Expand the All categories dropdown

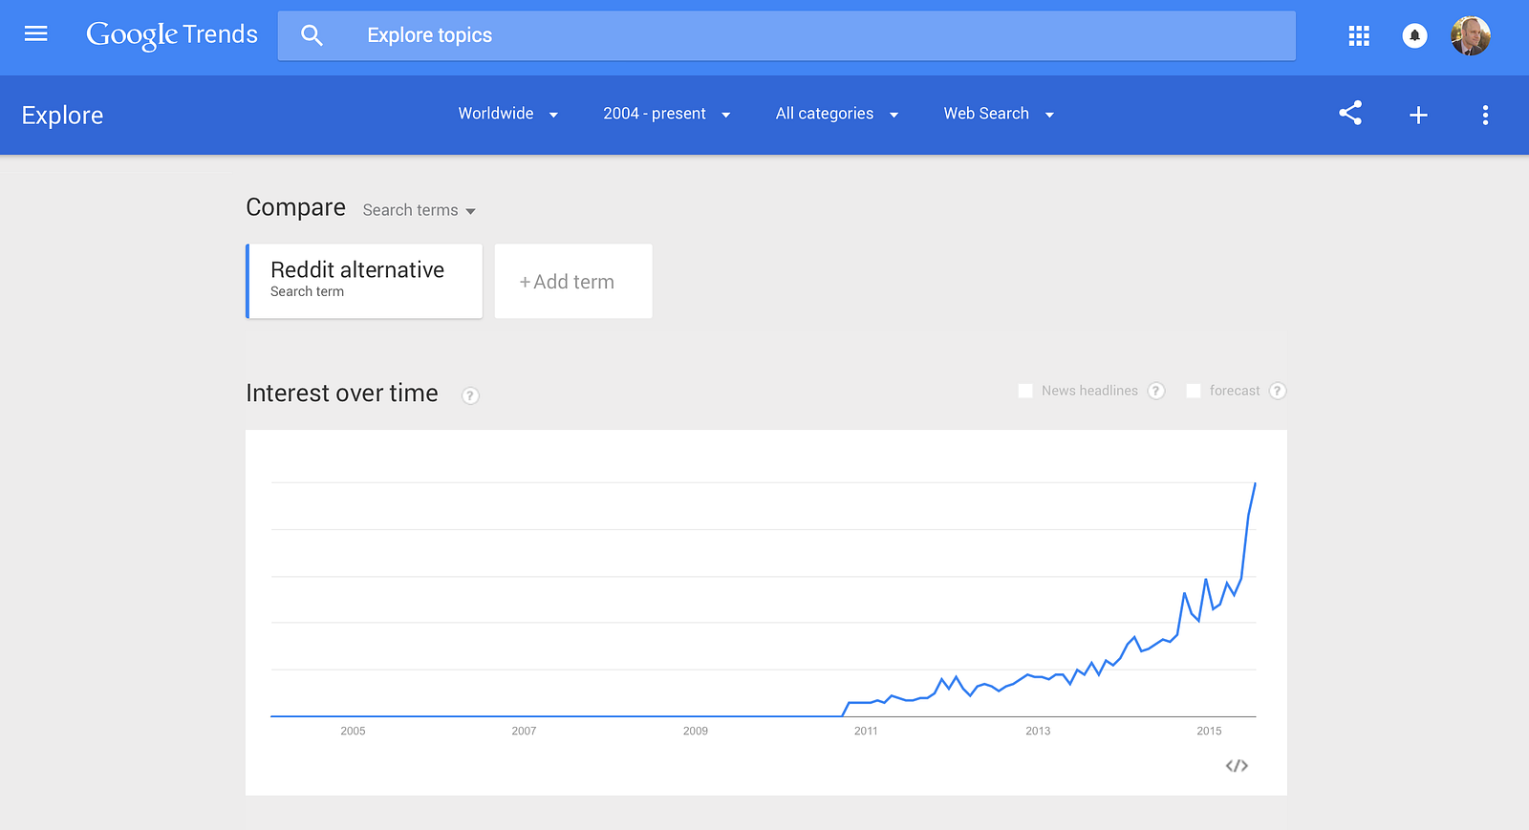(836, 114)
